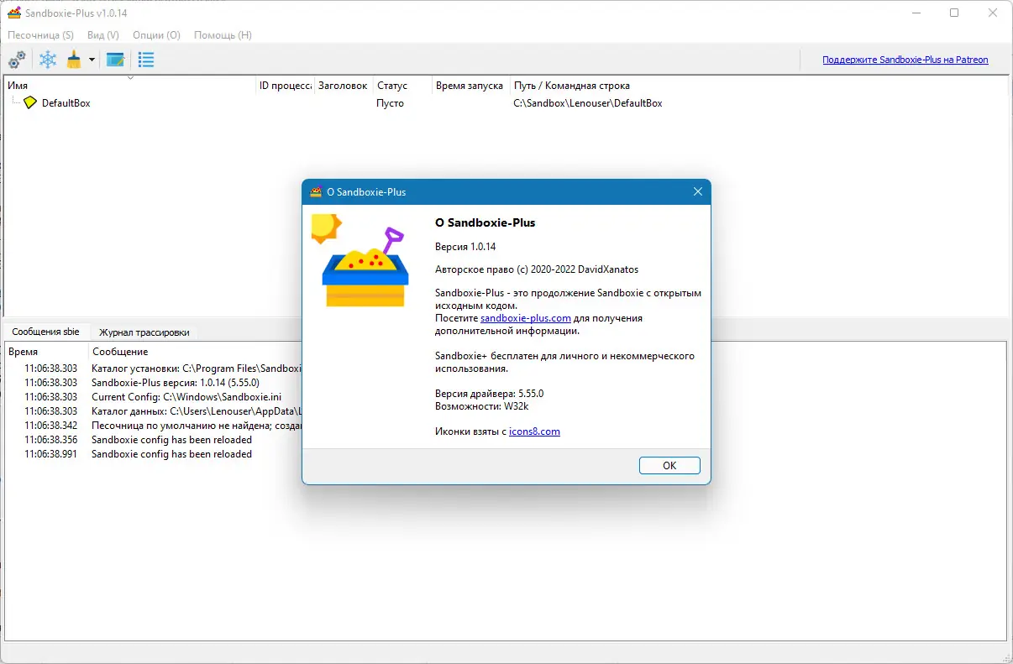The image size is (1013, 664).
Task: Click small sandbox icon in About dialog title
Action: point(316,191)
